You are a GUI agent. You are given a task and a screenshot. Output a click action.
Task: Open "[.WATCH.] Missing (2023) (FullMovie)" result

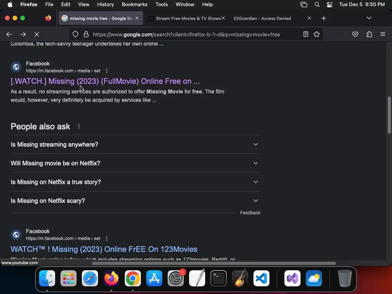tap(105, 81)
